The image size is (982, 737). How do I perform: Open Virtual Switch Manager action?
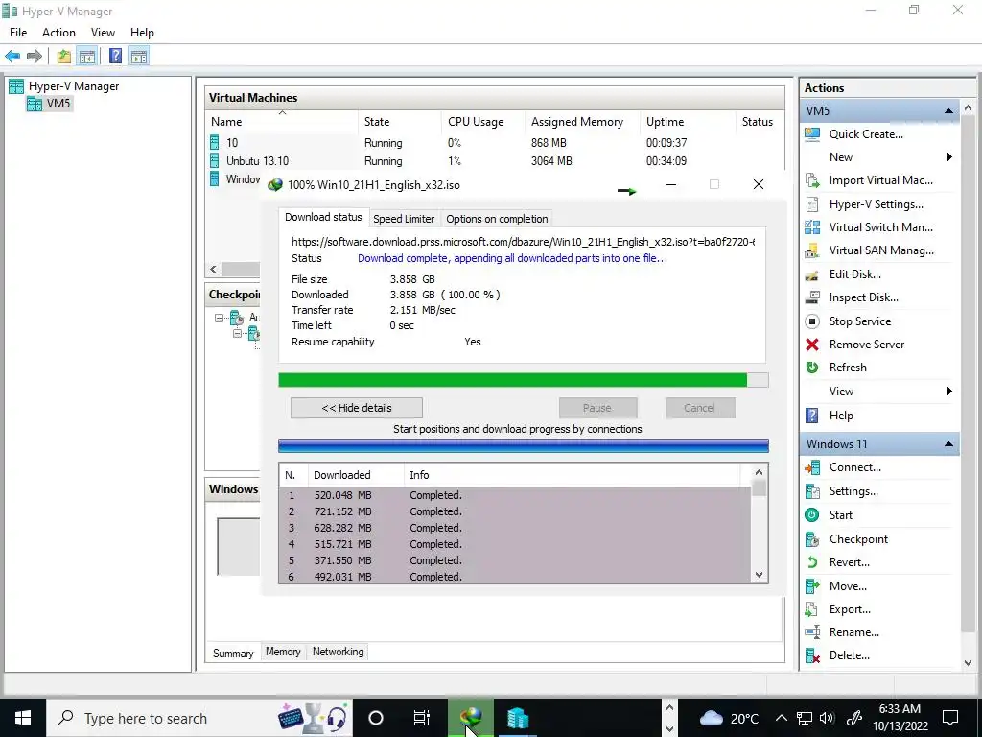point(880,227)
